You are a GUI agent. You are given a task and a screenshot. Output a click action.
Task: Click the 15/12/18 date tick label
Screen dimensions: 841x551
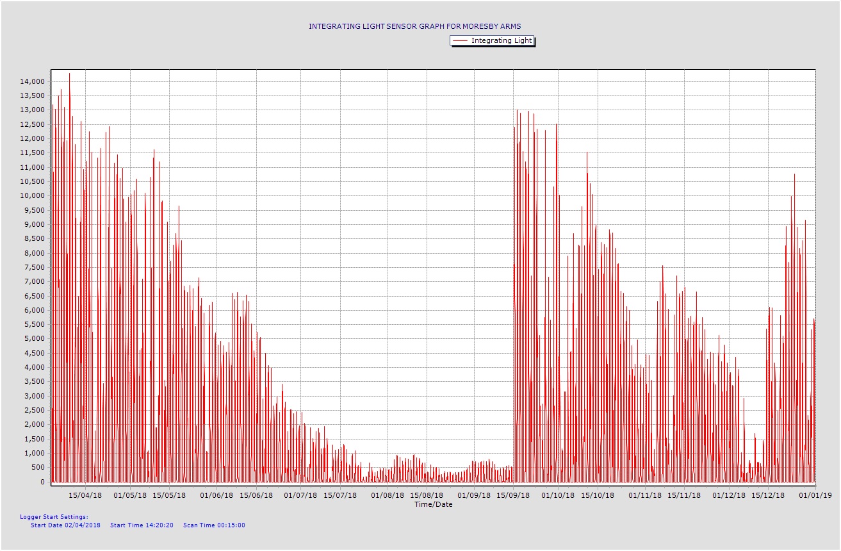pos(768,495)
